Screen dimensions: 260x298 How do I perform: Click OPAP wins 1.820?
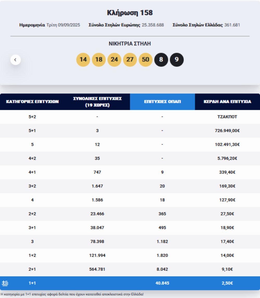(162, 256)
